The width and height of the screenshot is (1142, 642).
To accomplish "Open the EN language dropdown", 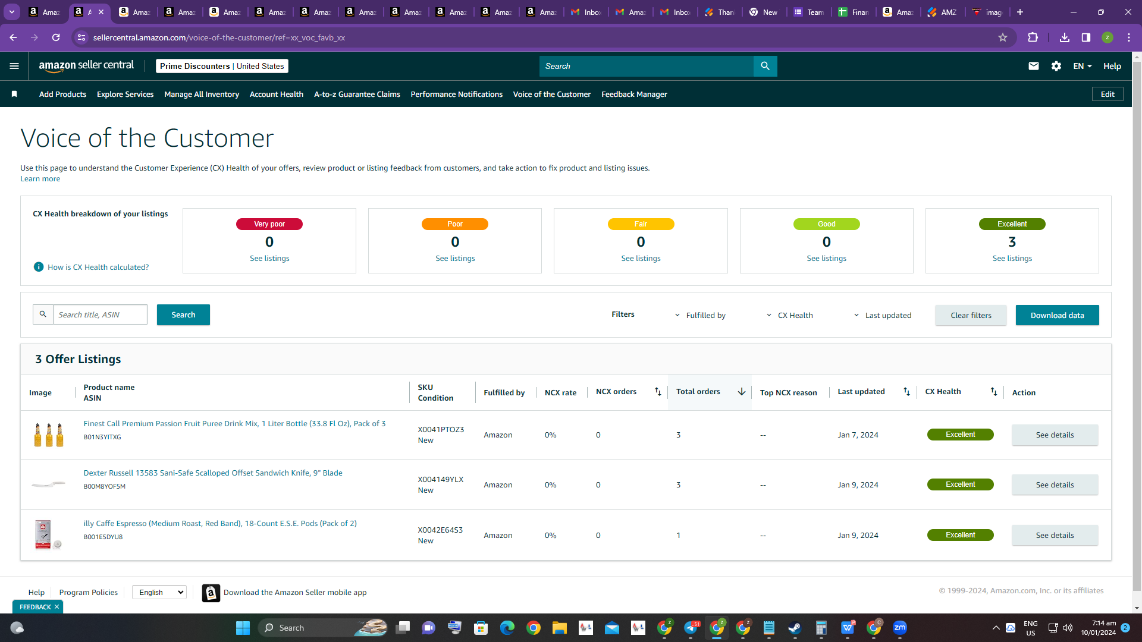I will (1083, 66).
